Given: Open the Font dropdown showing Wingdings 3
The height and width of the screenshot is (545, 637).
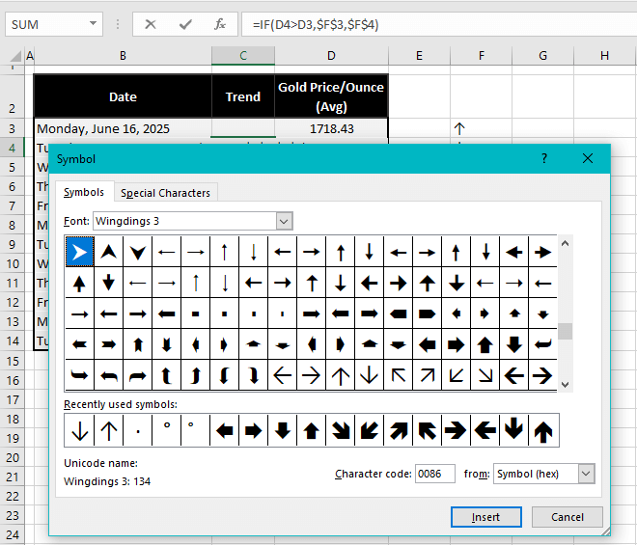Looking at the screenshot, I should coord(284,222).
